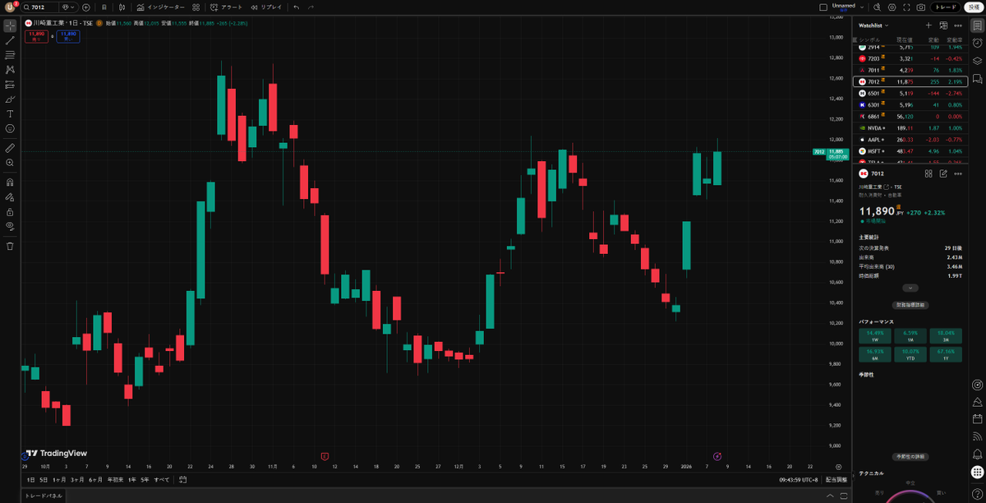This screenshot has height=503, width=986.
Task: Switch range to 年初来 tab
Action: coord(115,479)
